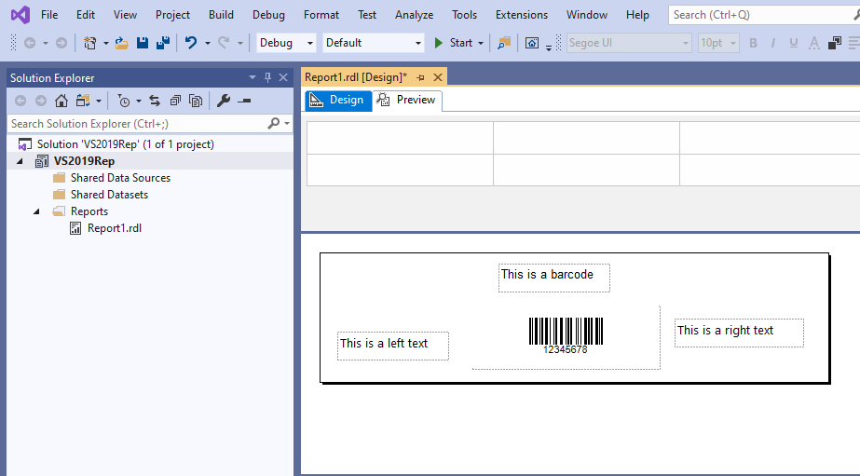This screenshot has width=860, height=476.
Task: Click the Underline formatting button
Action: (794, 43)
